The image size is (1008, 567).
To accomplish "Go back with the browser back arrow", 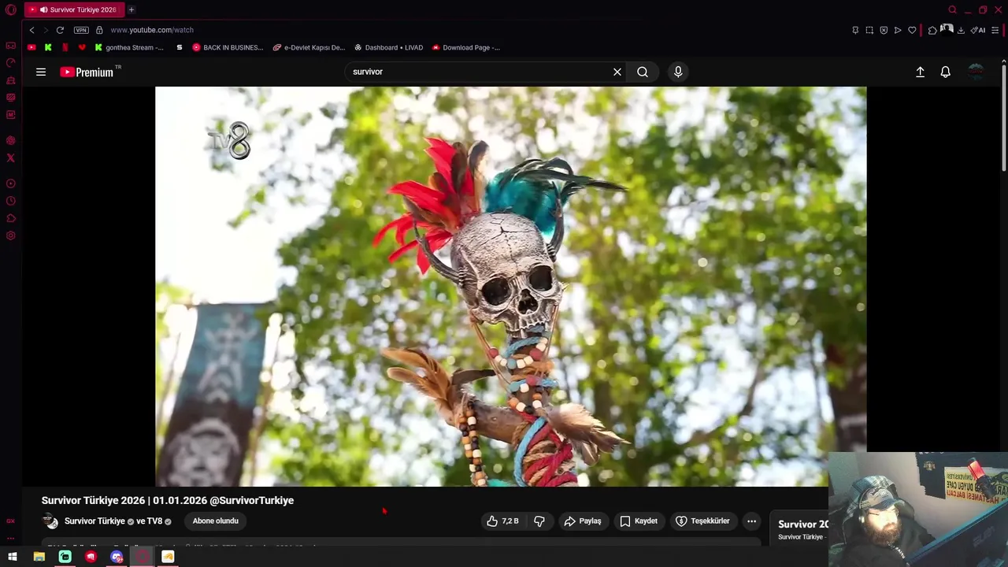I will pos(31,30).
